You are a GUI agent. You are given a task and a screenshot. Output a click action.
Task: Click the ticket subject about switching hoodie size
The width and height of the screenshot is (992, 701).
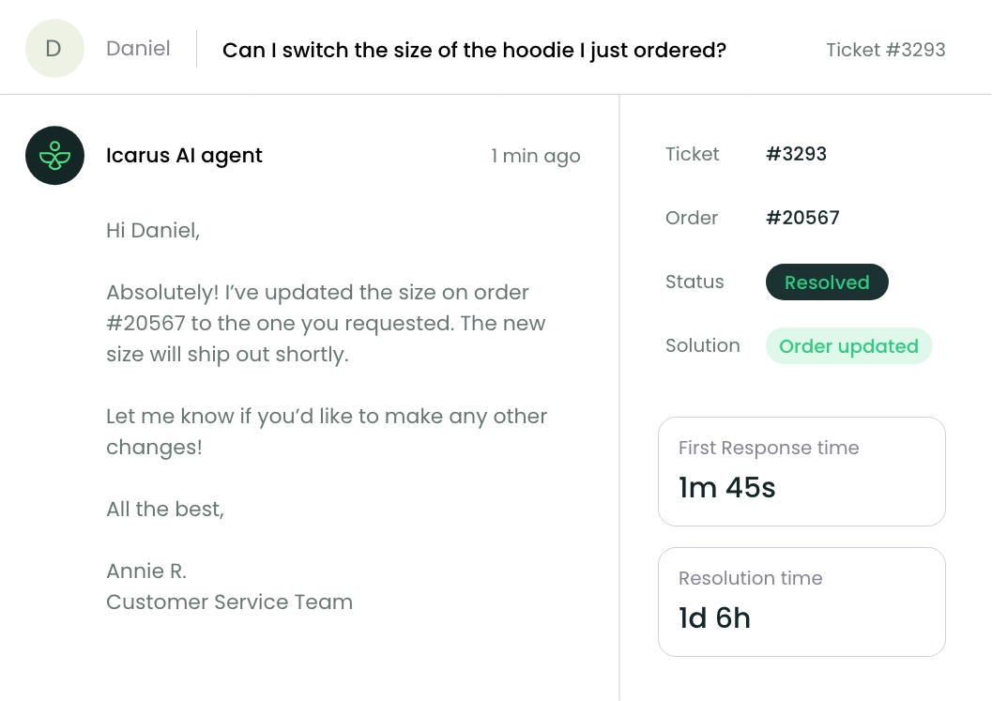[x=474, y=50]
